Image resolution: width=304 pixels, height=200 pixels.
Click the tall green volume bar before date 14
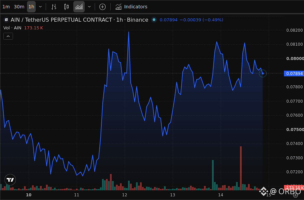point(213,175)
